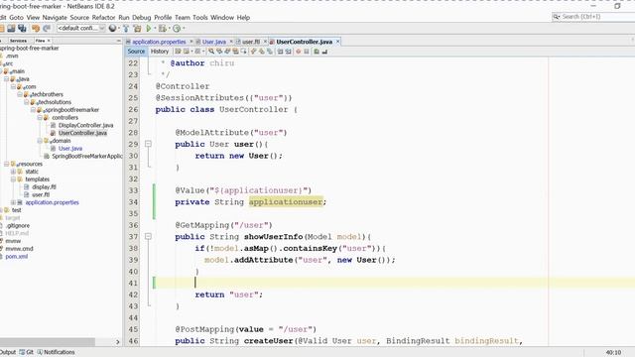The height and width of the screenshot is (357, 635).
Task: Switch to User.java editor tab
Action: click(214, 42)
